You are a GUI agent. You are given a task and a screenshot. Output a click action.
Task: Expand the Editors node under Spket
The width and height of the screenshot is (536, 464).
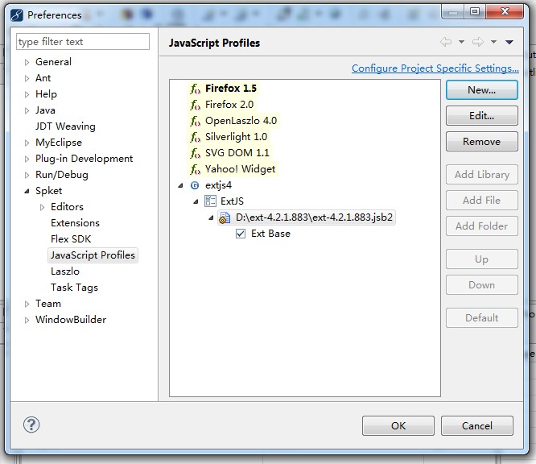43,207
